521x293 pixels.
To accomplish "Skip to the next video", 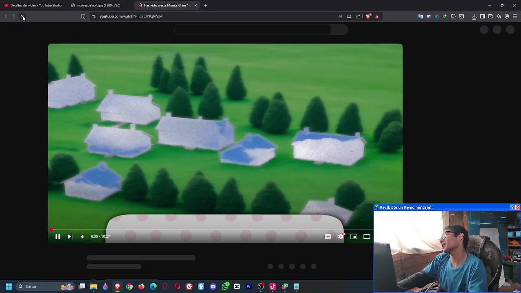I will 70,236.
